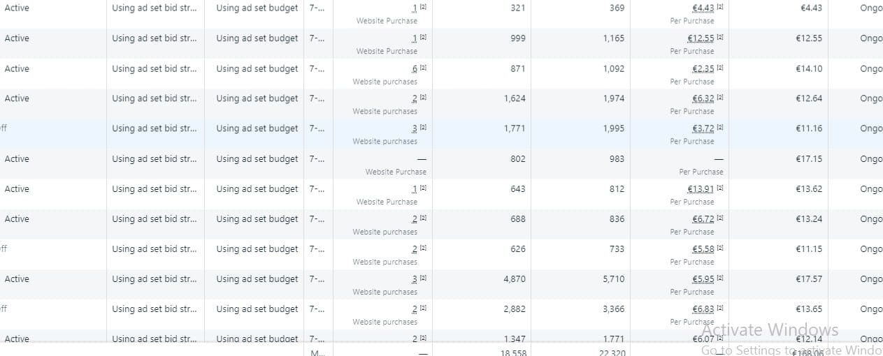Click the footnote icon beside the 6 website purchases result
883x356 pixels.
[x=424, y=68]
